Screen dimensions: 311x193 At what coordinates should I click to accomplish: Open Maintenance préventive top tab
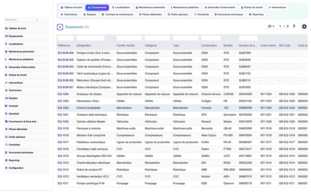point(150,8)
